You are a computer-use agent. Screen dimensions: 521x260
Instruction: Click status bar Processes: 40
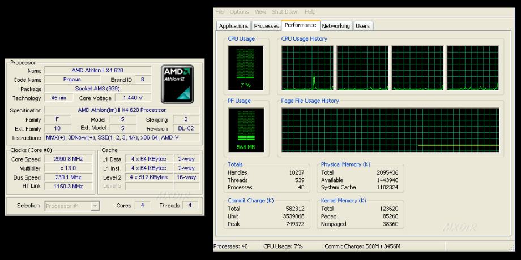point(230,246)
